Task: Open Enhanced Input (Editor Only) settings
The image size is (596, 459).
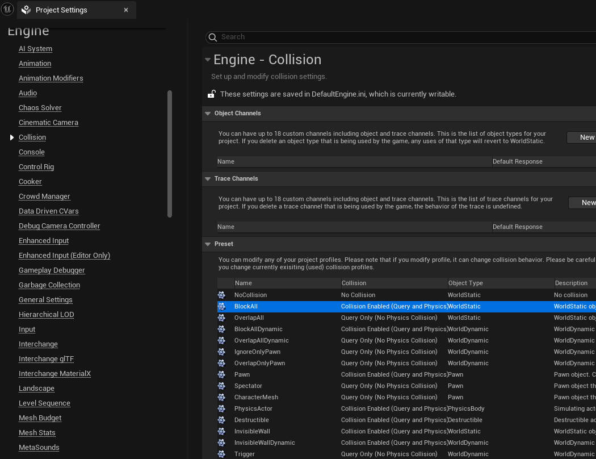Action: (x=64, y=256)
